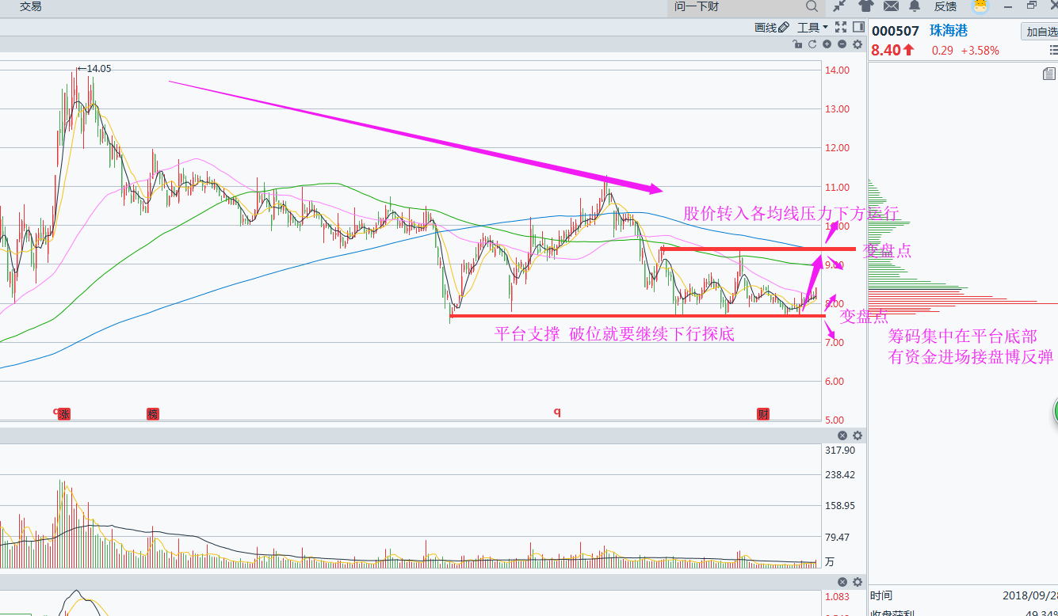Toggle the right side panel icon
Viewport: 1058px width, 616px height.
coord(857,28)
